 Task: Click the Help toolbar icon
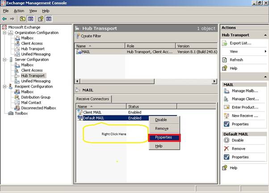click(x=41, y=19)
